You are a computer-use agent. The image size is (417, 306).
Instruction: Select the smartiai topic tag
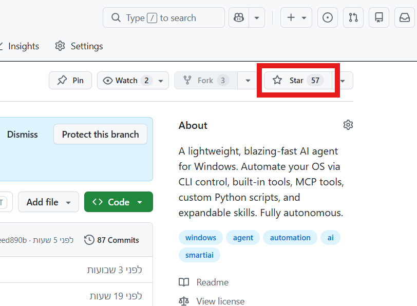coord(199,255)
